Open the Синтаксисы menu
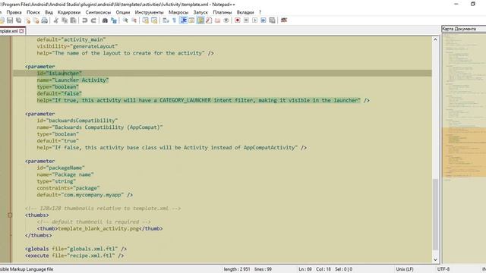Viewport: 486px width, 273px height. point(98,12)
